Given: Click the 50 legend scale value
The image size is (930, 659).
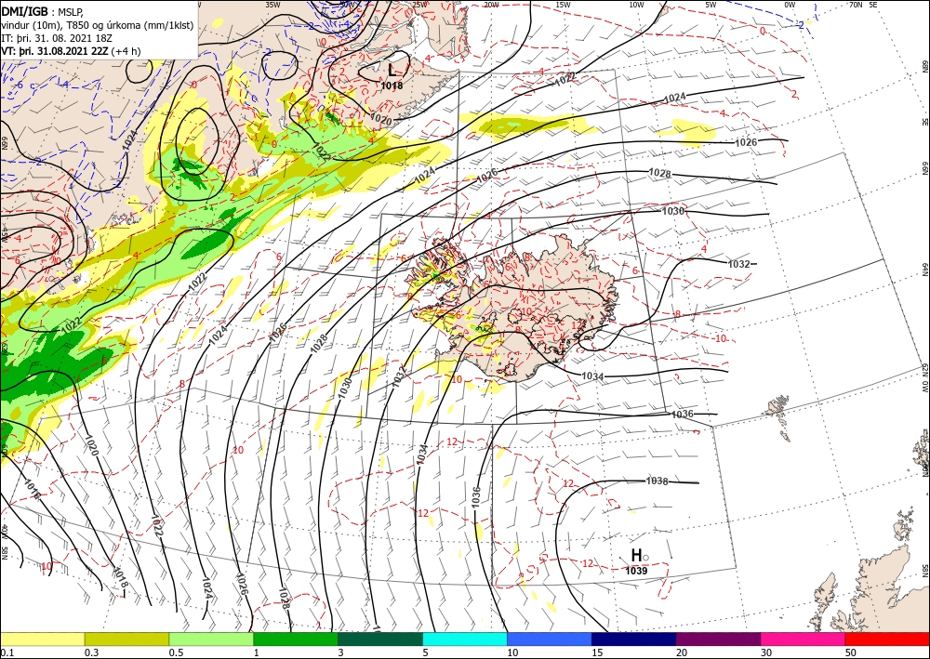Looking at the screenshot, I should 851,652.
